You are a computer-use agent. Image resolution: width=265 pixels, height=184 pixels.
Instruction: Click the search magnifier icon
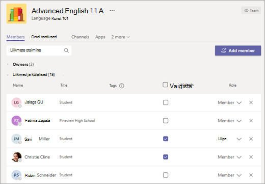[x=66, y=50]
